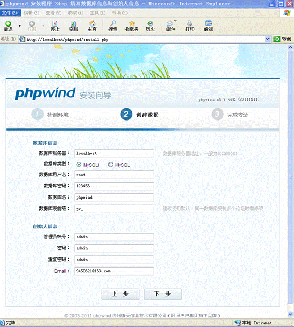Click the database name field (phpwind)
This screenshot has height=327, width=294.
114,197
